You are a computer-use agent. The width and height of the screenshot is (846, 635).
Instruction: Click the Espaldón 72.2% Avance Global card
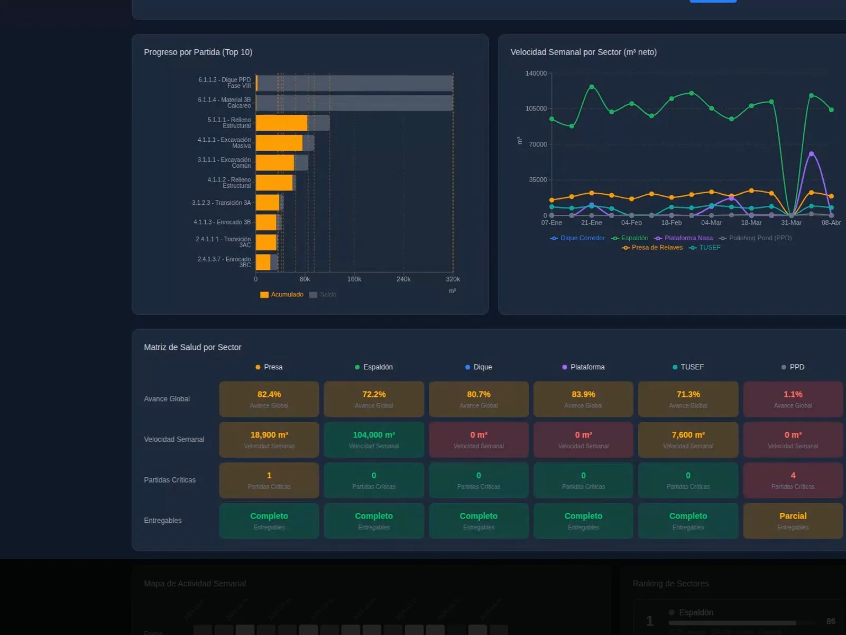click(374, 399)
